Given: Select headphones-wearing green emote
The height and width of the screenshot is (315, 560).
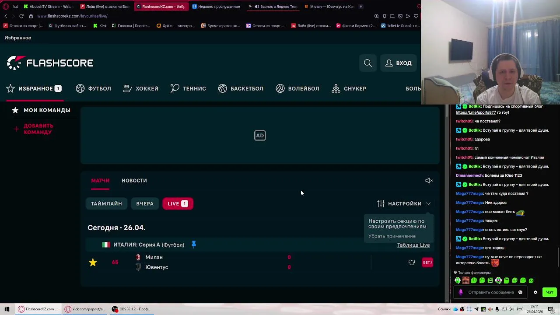Looking at the screenshot, I should pyautogui.click(x=457, y=280).
